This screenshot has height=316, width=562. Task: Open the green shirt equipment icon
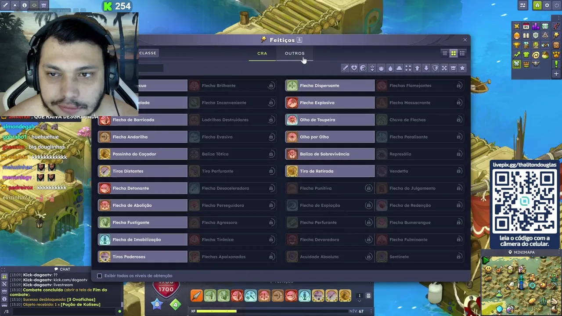coord(526,55)
